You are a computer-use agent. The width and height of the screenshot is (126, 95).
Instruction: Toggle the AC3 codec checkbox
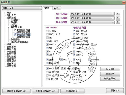[x=47, y=51]
